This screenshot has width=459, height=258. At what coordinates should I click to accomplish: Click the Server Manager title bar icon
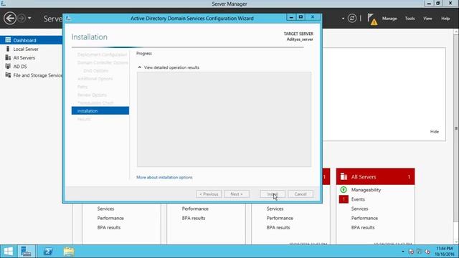(3, 4)
